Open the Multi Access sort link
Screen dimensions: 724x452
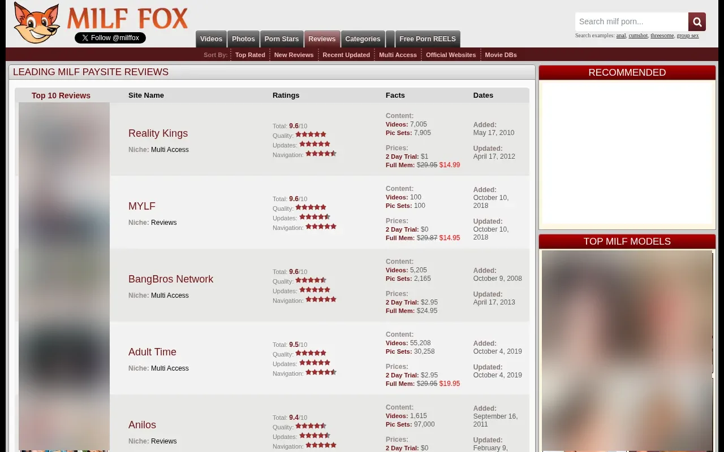coord(398,55)
